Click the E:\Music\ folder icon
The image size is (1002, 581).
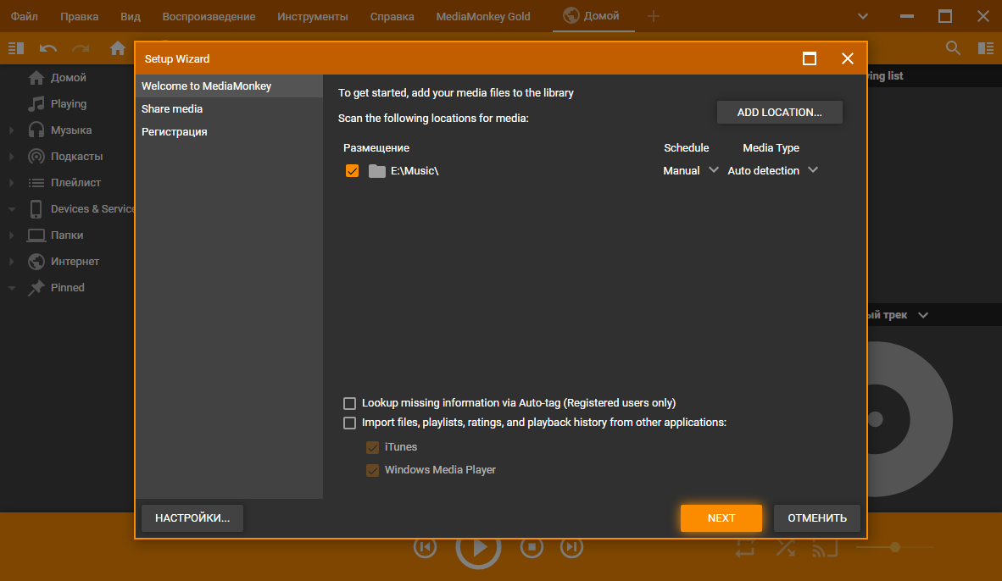377,171
